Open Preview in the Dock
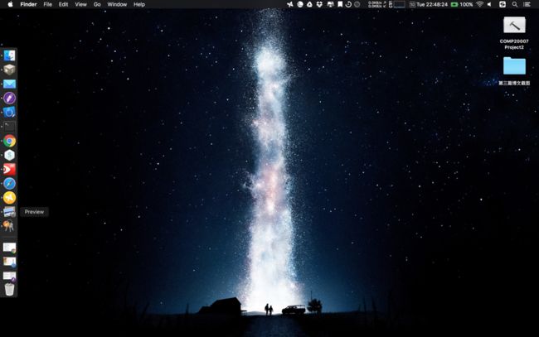 tap(9, 212)
